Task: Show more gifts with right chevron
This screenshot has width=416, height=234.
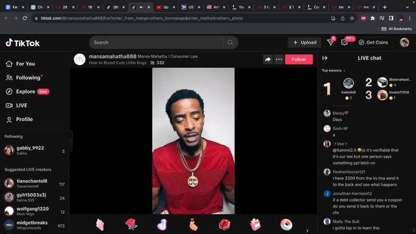Action: coord(307,231)
